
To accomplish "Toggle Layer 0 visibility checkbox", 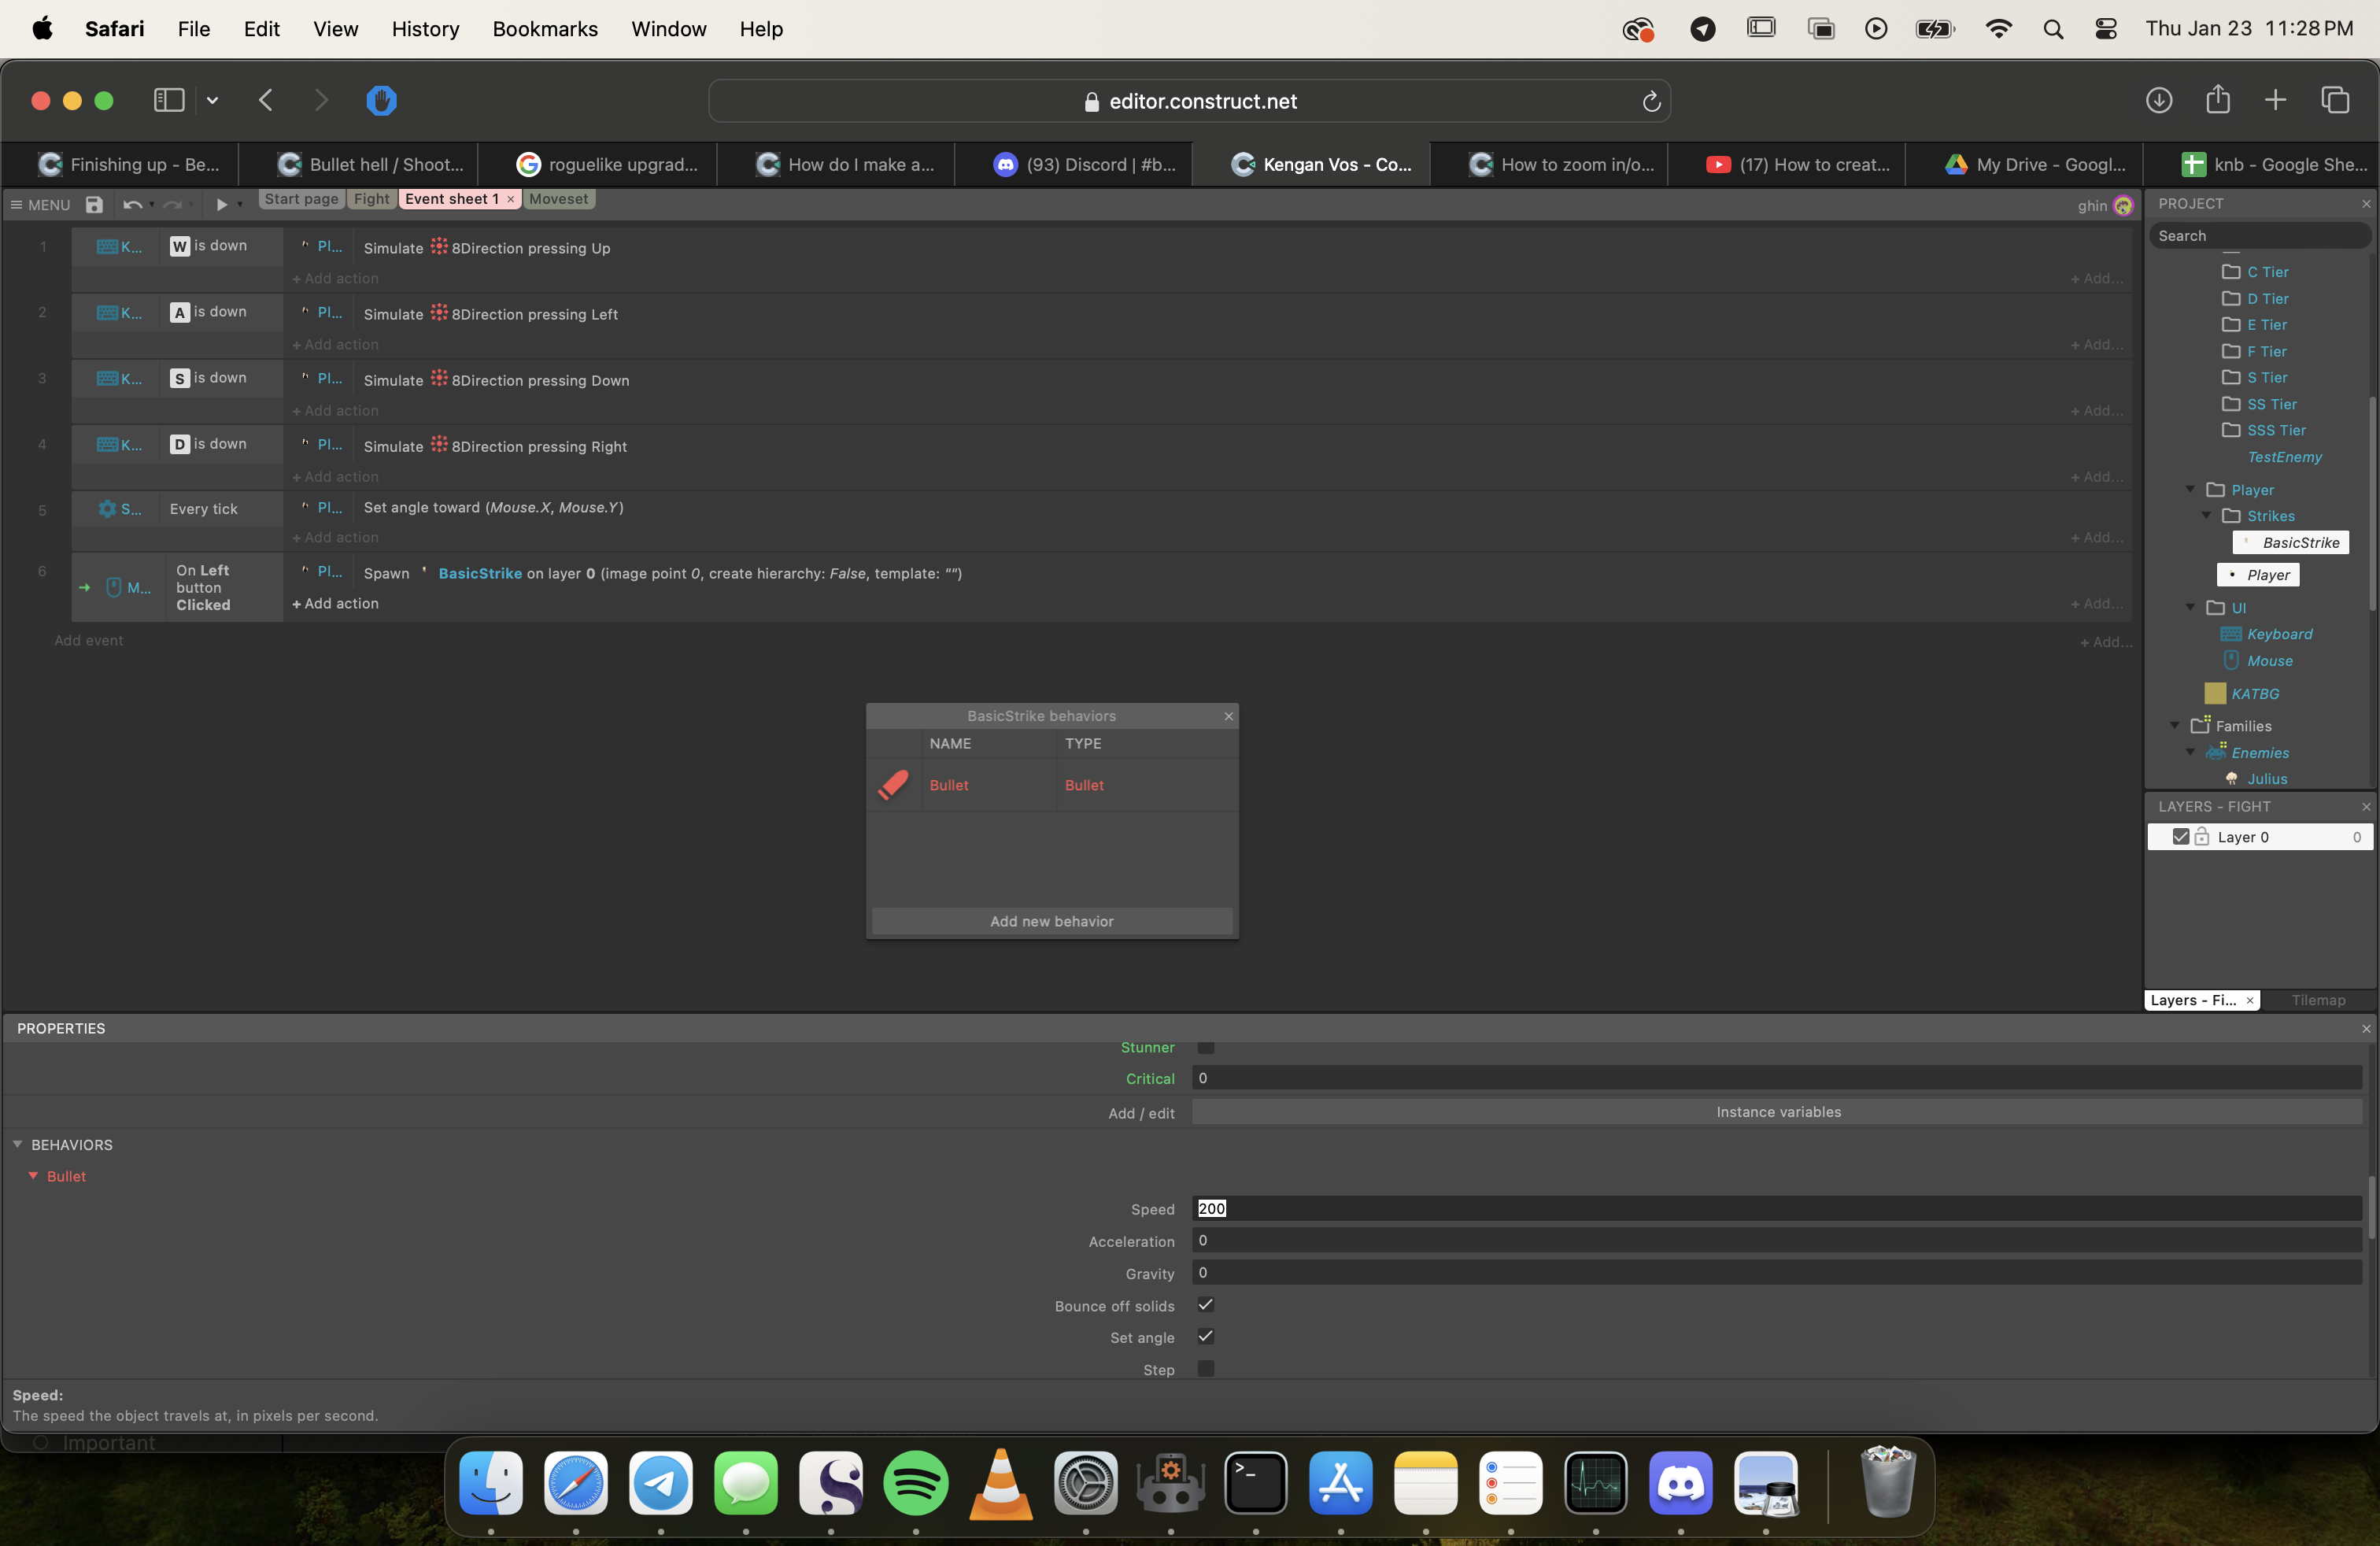I will tap(2181, 836).
